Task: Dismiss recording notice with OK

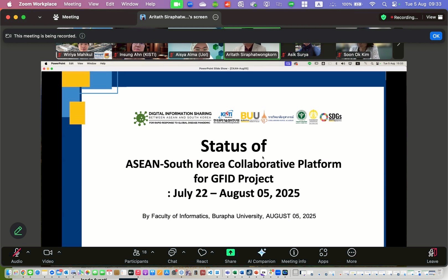Action: click(x=436, y=36)
